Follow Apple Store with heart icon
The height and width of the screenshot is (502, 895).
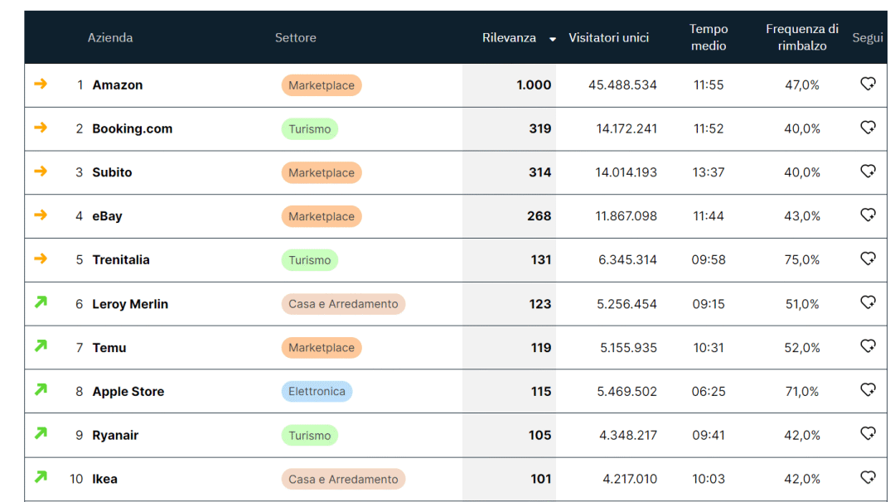tap(868, 390)
